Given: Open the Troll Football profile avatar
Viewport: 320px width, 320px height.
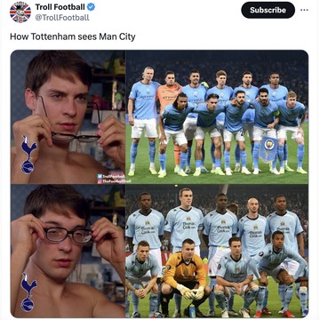Looking at the screenshot, I should [20, 12].
